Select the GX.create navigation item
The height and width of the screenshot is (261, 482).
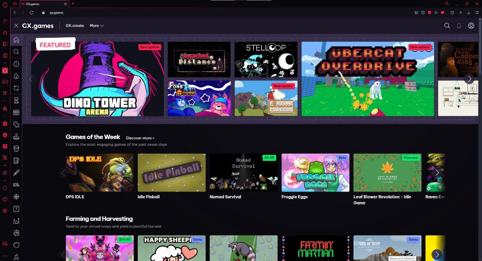coord(75,26)
